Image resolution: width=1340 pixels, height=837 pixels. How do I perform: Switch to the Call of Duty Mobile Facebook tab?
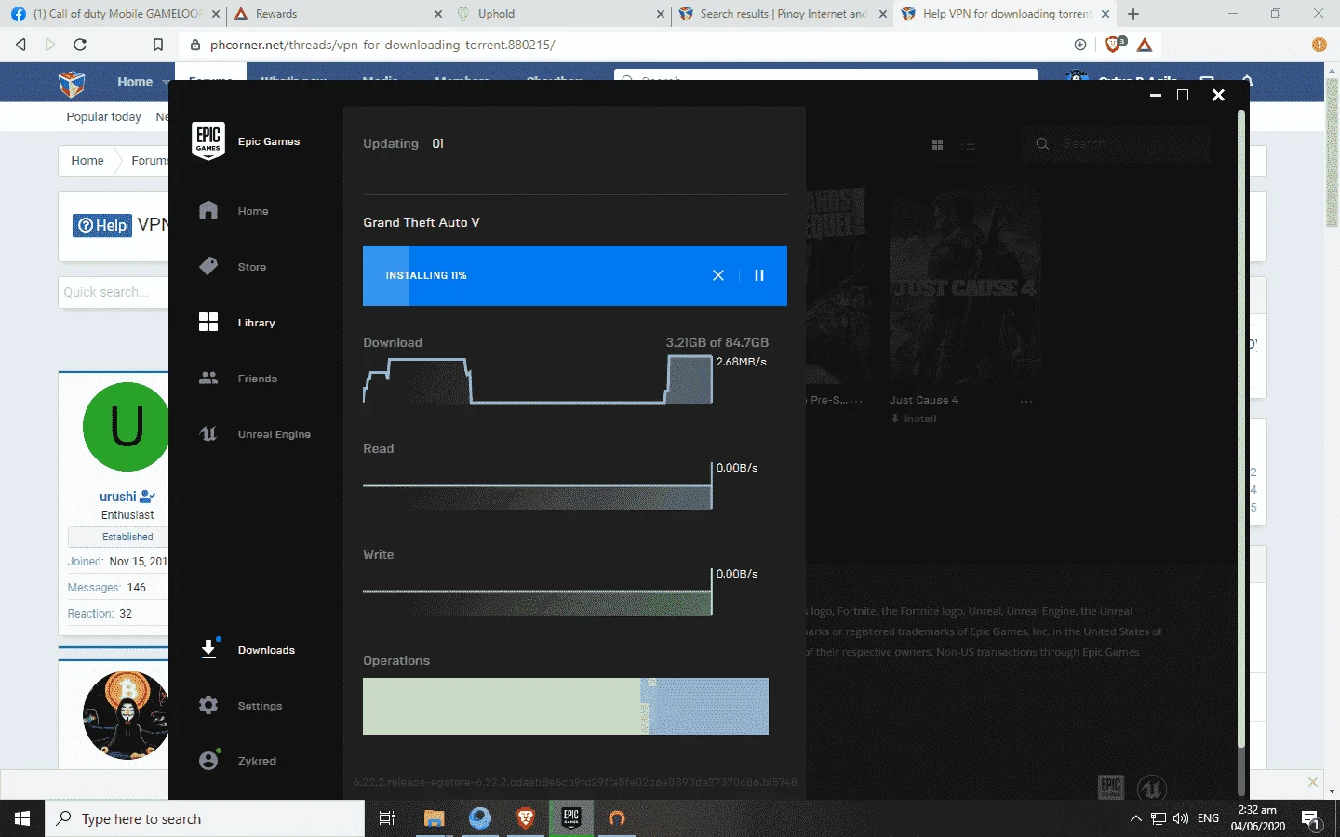(x=114, y=14)
